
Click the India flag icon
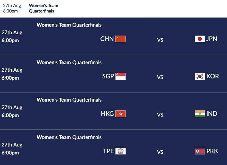coord(200,114)
